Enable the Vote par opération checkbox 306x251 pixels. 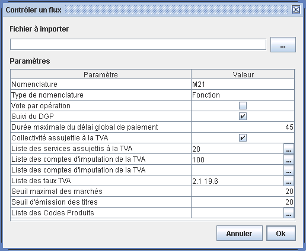pos(243,106)
